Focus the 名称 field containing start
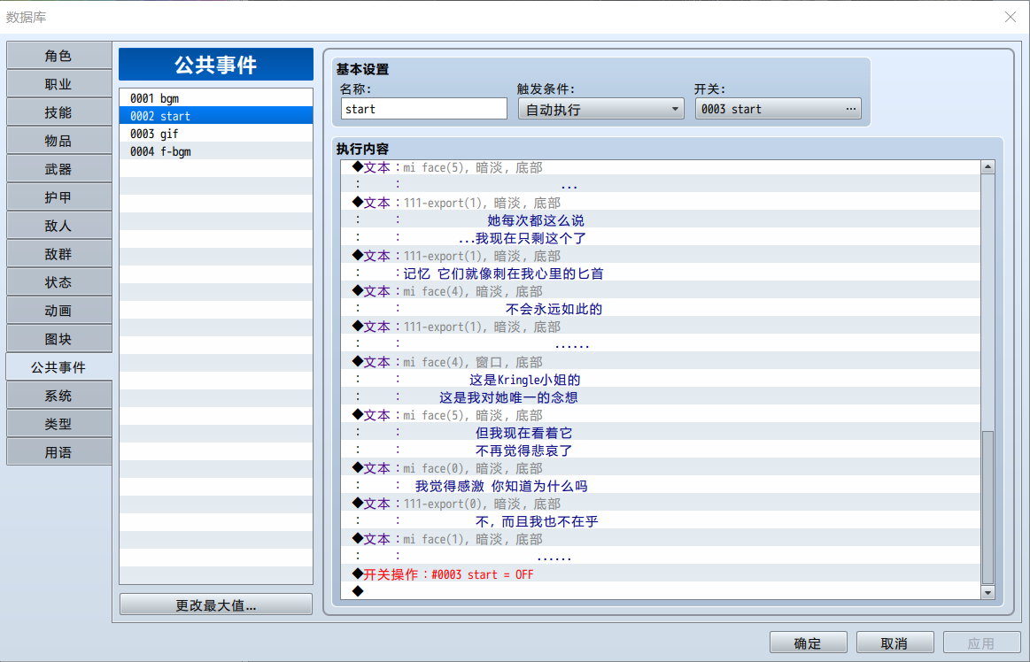The width and height of the screenshot is (1030, 662). point(424,109)
